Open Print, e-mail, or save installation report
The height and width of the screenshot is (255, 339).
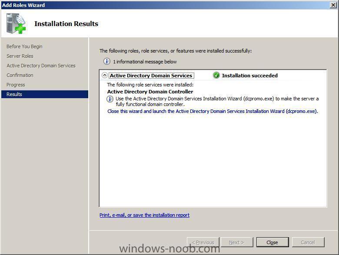(x=144, y=215)
